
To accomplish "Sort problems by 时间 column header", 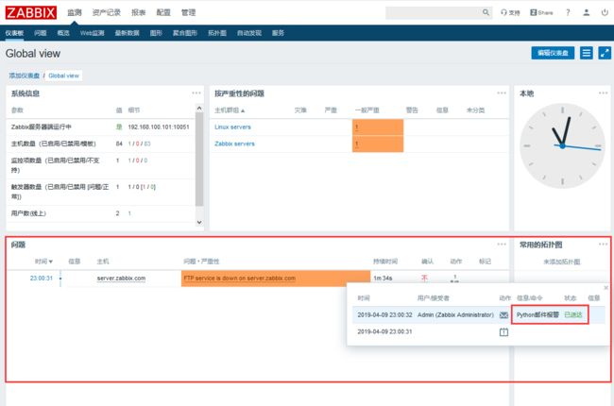I will click(43, 262).
